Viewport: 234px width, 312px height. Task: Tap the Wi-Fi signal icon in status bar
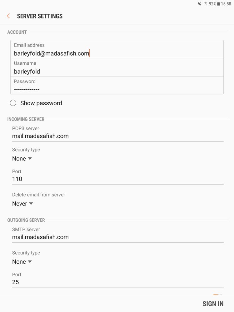206,4
